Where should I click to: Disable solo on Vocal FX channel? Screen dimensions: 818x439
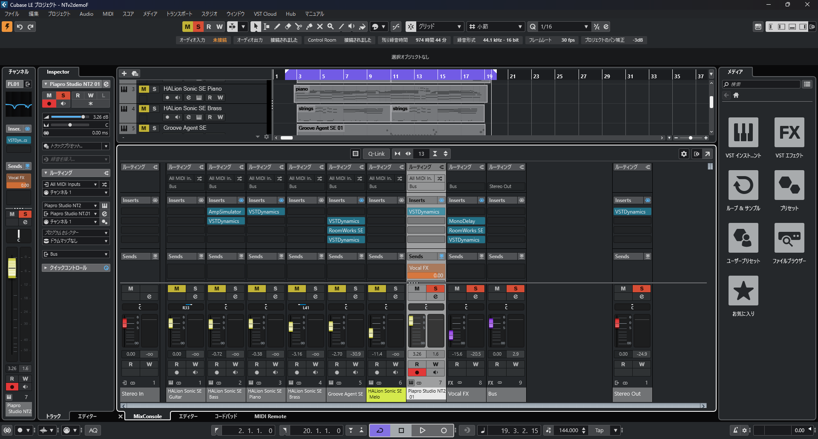(x=475, y=288)
